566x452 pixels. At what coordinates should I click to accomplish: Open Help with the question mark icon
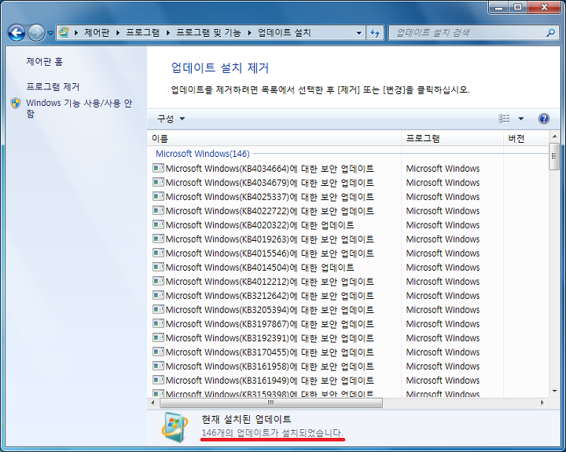coord(544,118)
